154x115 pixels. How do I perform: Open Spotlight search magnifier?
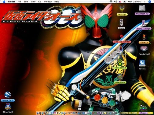click(x=149, y=2)
